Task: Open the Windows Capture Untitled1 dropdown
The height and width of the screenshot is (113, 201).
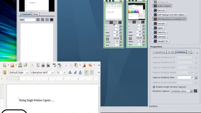Action: 191,91
